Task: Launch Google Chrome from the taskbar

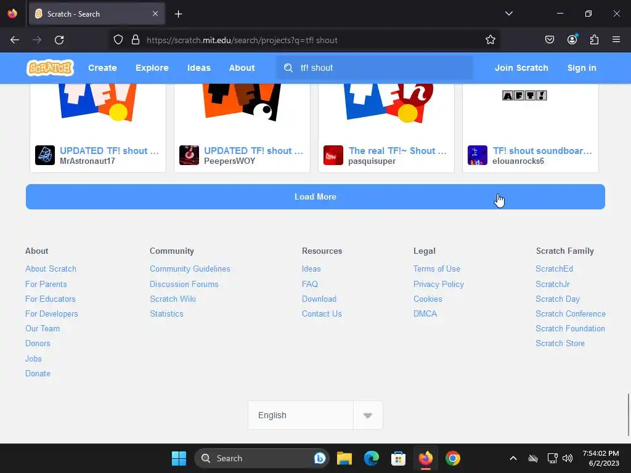Action: pyautogui.click(x=453, y=458)
